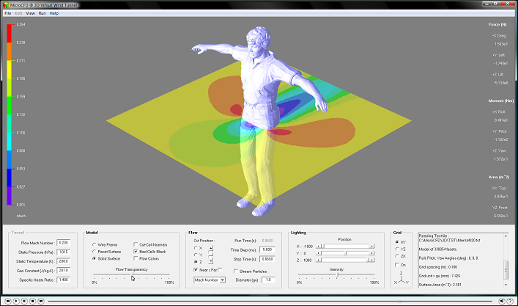Click the right arrow of Lighting Z position
The width and height of the screenshot is (518, 306).
pos(371,261)
